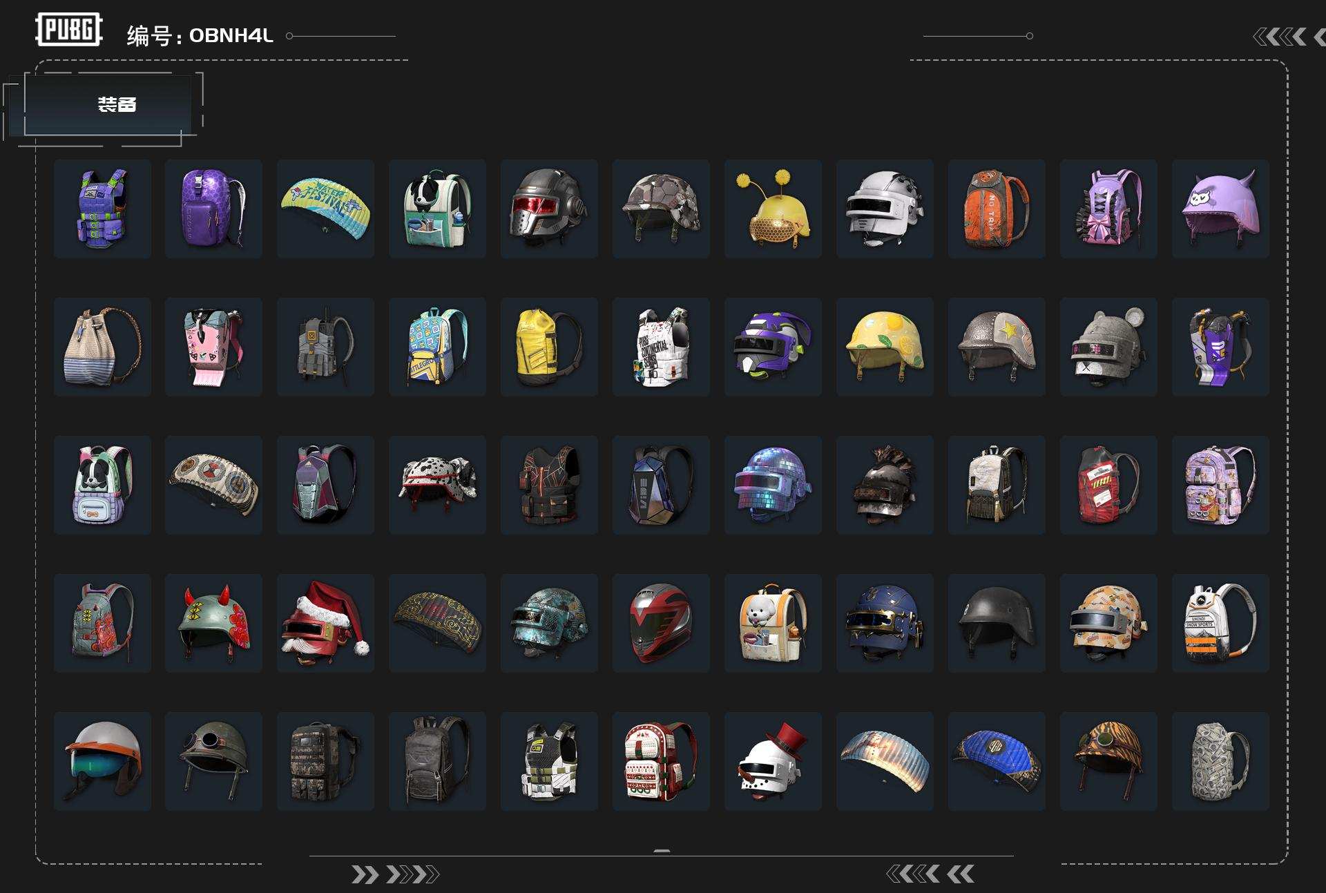
Task: Select the purple vest with green straps
Action: 102,209
